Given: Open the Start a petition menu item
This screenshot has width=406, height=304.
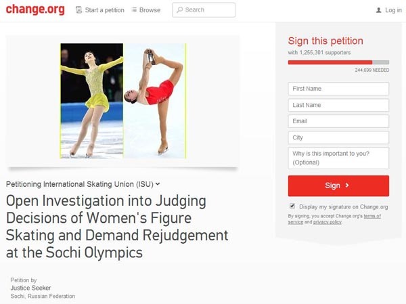Looking at the screenshot, I should coord(100,10).
